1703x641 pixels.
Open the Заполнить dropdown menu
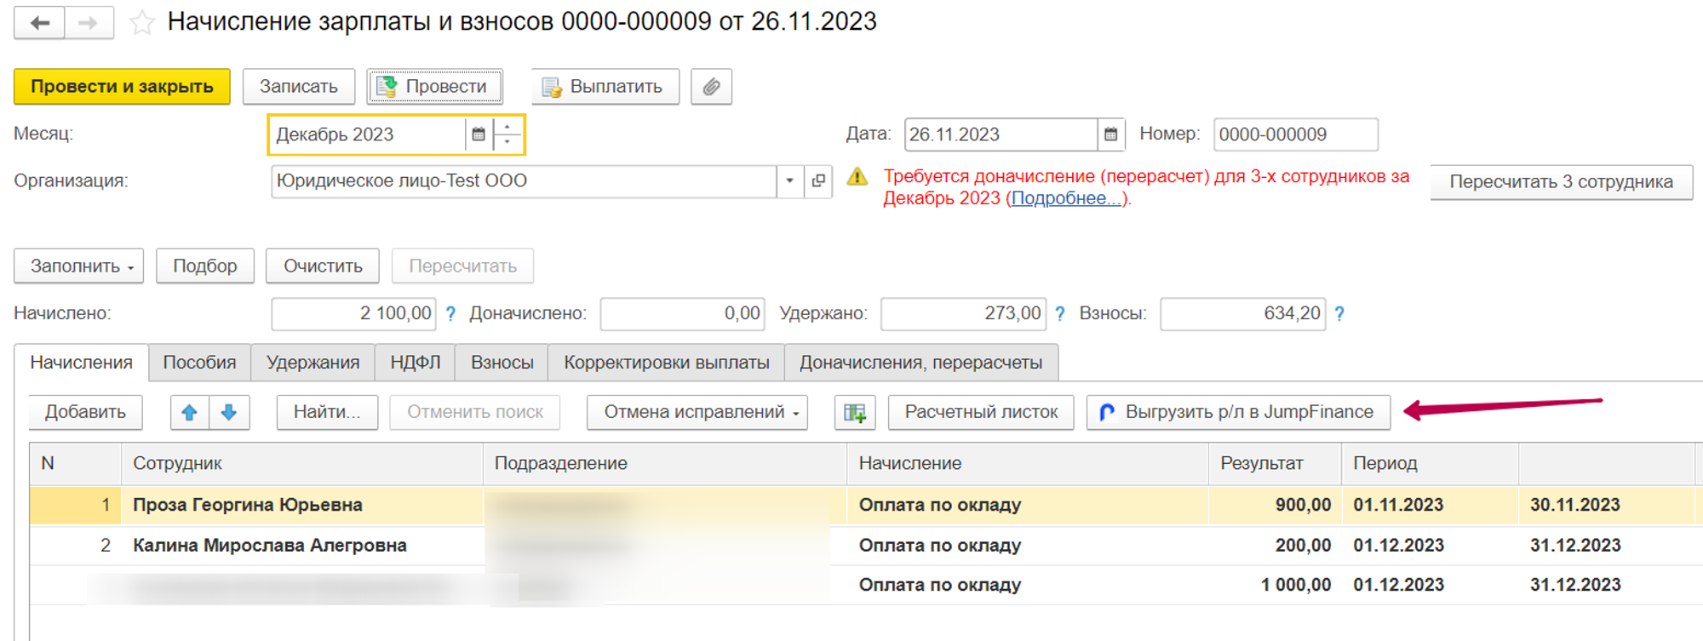(x=79, y=266)
